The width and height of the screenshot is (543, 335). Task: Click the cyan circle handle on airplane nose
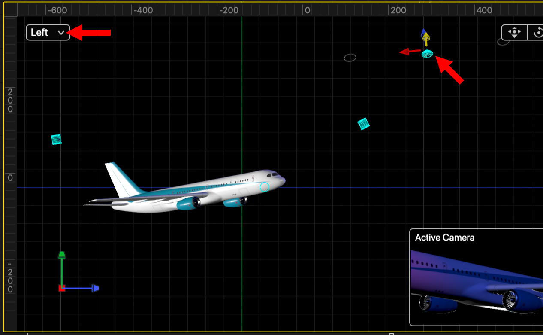[265, 187]
